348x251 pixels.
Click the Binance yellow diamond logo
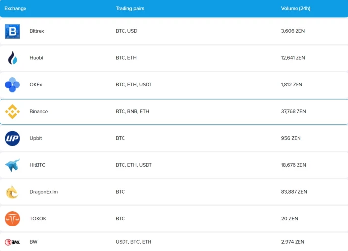pyautogui.click(x=12, y=112)
